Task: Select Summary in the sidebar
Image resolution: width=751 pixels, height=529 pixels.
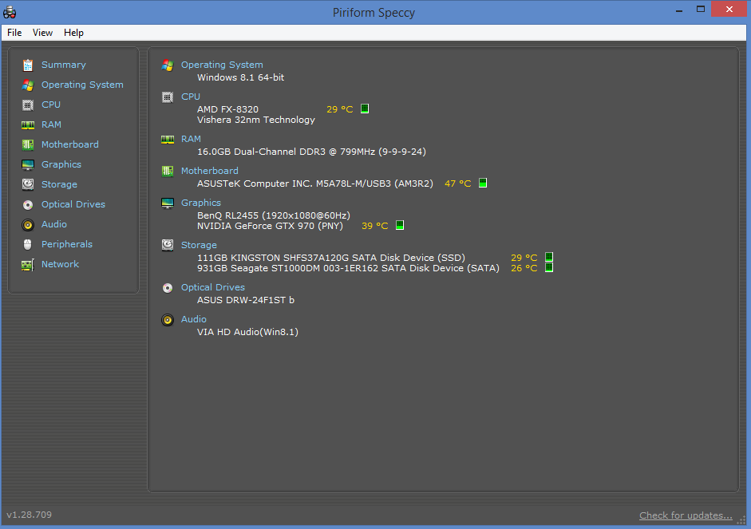Action: coord(64,65)
